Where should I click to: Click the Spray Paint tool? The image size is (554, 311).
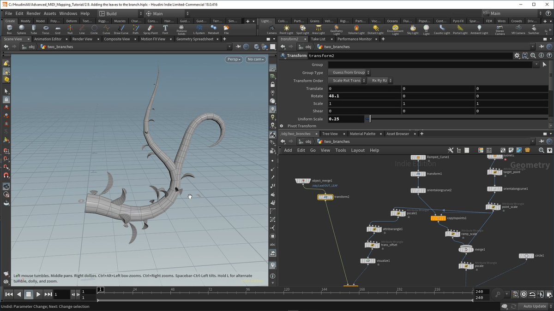150,29
